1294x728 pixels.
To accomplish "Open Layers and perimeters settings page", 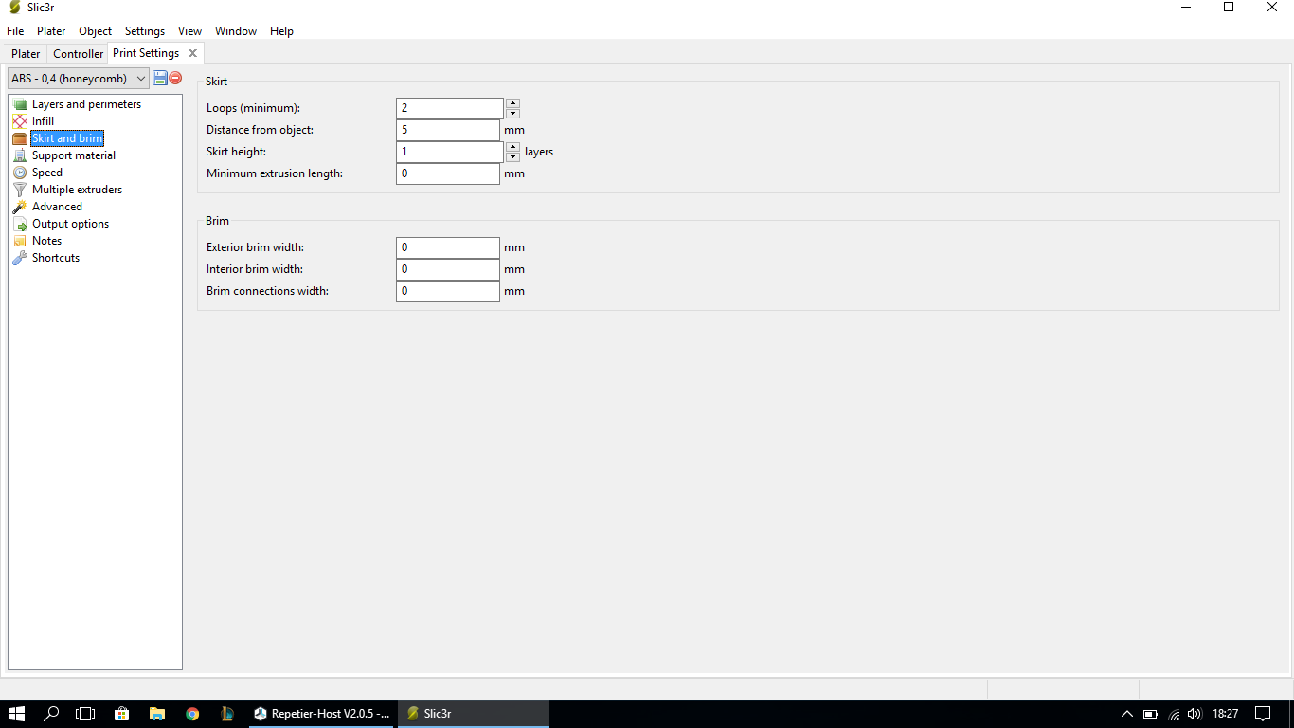I will tap(86, 104).
